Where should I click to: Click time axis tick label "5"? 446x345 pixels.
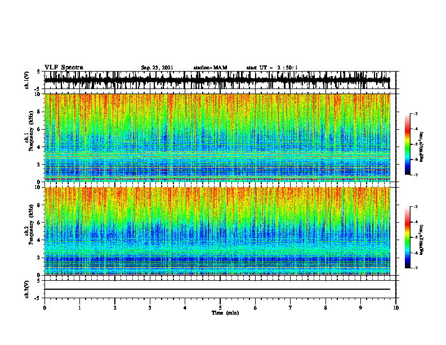point(220,308)
